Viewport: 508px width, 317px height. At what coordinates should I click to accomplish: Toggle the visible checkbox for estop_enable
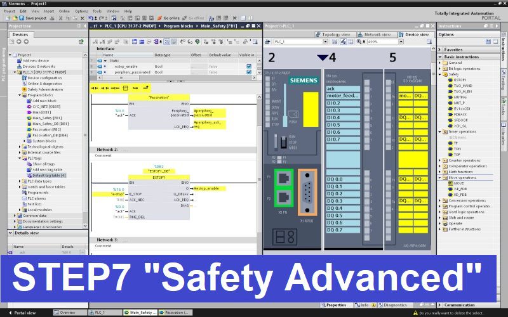248,66
